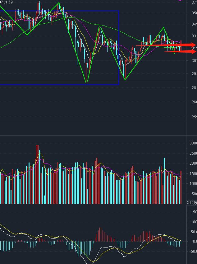Click the tallest red MACD histogram bar
The image size is (197, 264).
pos(101,234)
